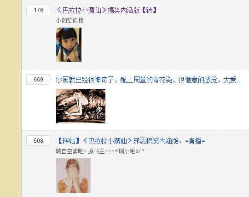249x197 pixels.
Task: Click the cyclist in the sand painting thumbnail
Action: (x=98, y=111)
